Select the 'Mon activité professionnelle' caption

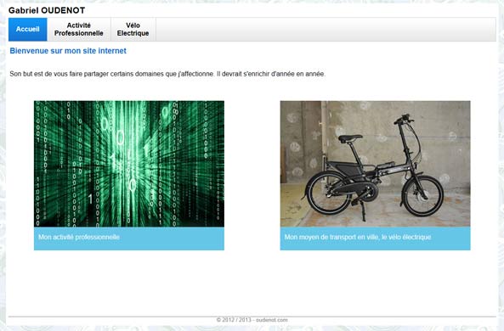[79, 238]
